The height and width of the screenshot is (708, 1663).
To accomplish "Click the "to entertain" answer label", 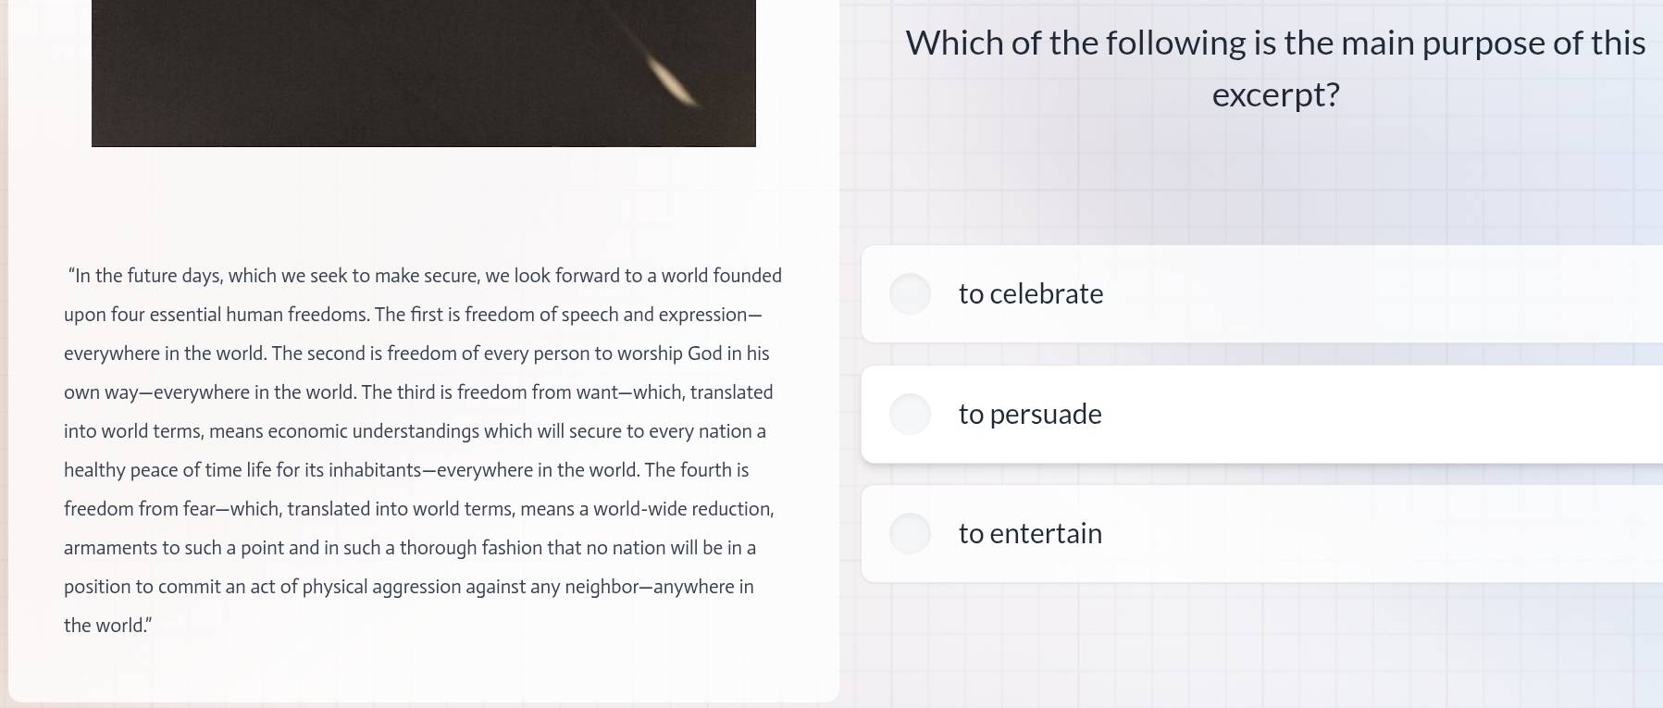I will click(1029, 534).
